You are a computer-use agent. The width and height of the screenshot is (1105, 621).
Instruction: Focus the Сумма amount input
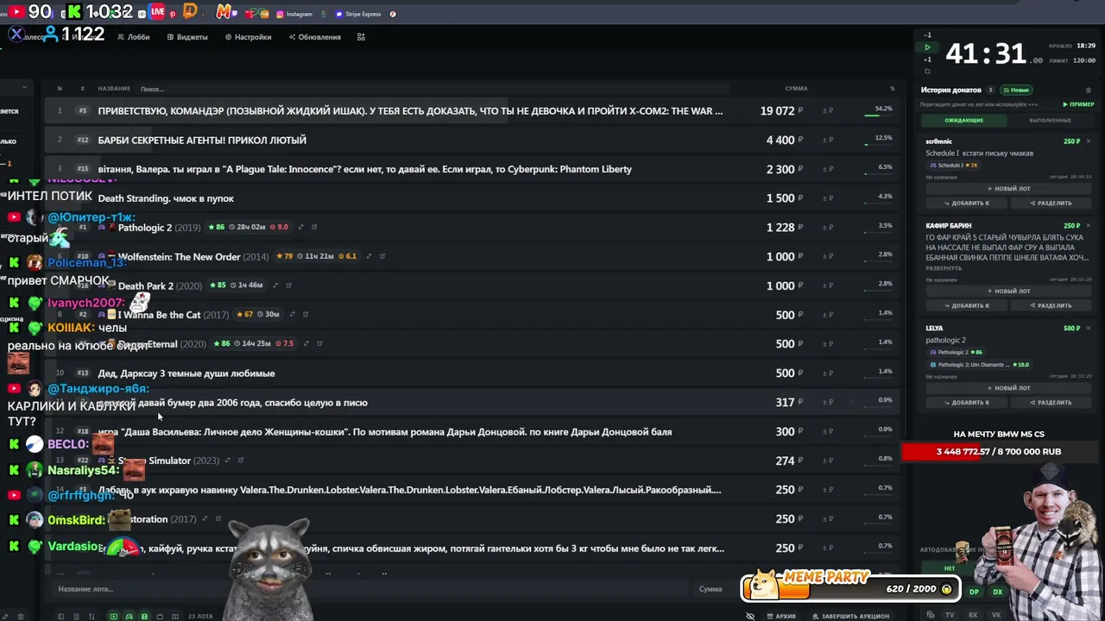pyautogui.click(x=715, y=589)
